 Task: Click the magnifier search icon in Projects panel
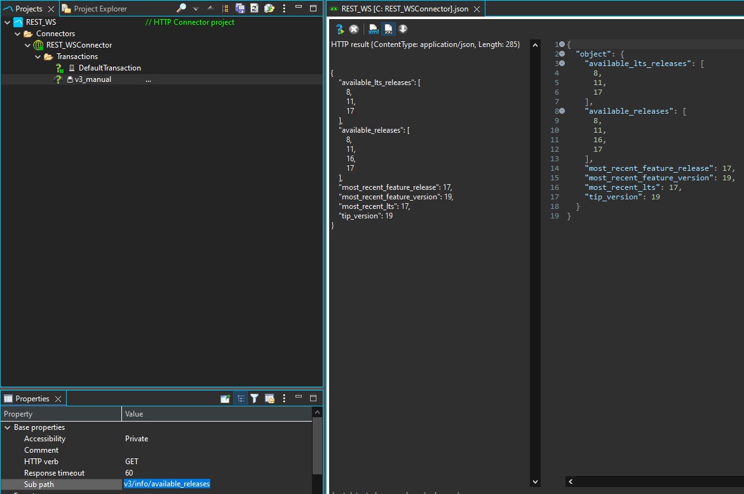coord(181,8)
